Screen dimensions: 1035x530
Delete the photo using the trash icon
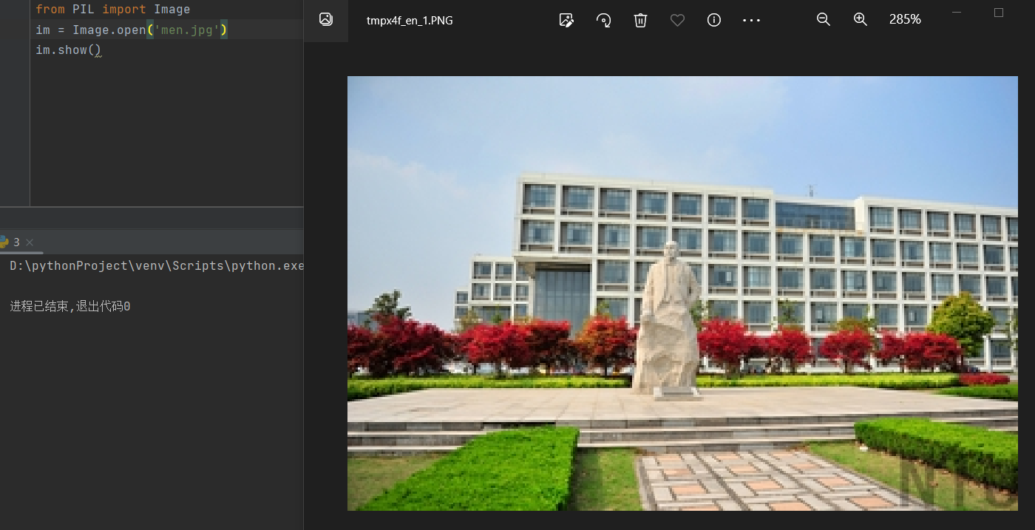[640, 20]
